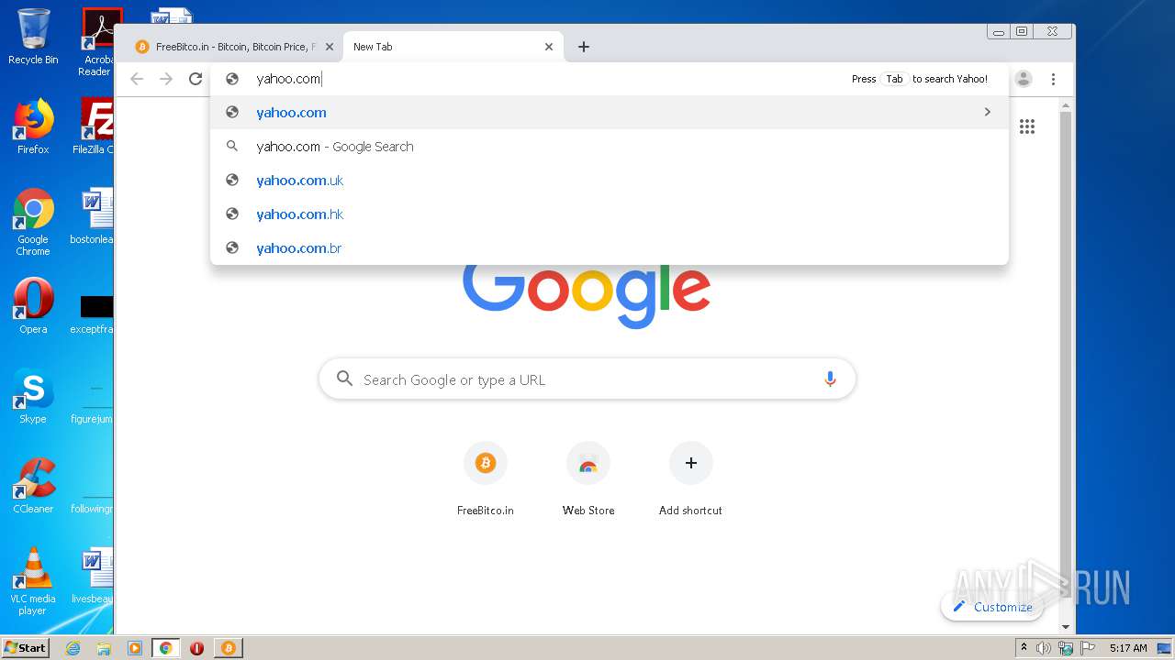Click inside the address bar text
1175x660 pixels.
point(289,79)
